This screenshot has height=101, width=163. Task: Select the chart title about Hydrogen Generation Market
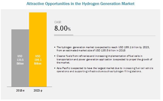81,4
